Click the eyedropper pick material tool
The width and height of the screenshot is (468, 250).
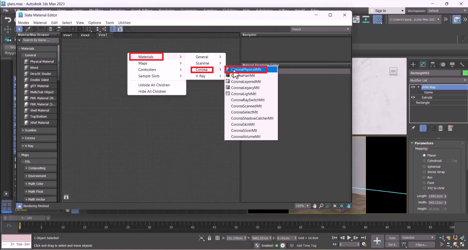click(28, 29)
